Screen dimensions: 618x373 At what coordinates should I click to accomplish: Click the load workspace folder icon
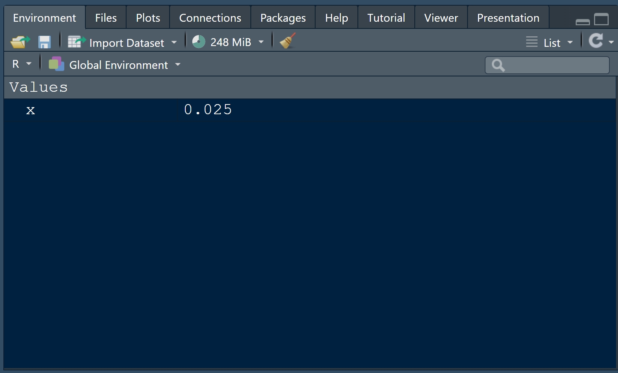(x=20, y=42)
